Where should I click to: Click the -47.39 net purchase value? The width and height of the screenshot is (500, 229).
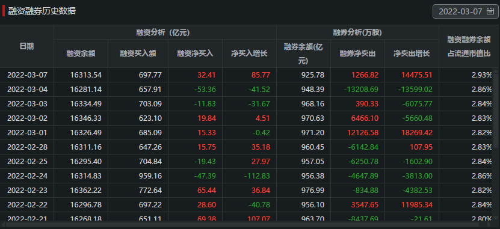[205, 176]
